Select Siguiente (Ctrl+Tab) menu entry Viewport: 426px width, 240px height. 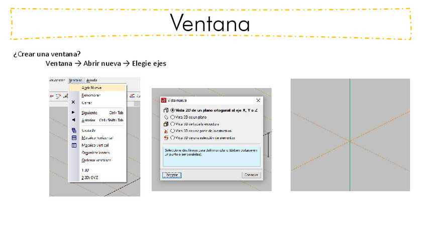tap(102, 113)
